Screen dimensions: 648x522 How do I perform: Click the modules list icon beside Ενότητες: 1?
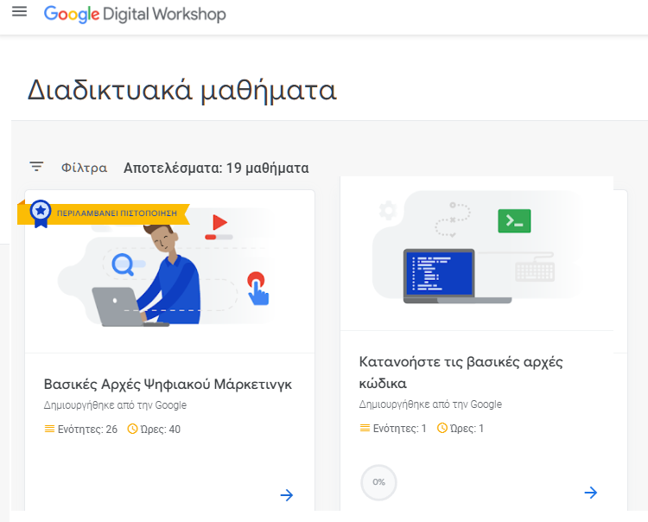tap(365, 428)
